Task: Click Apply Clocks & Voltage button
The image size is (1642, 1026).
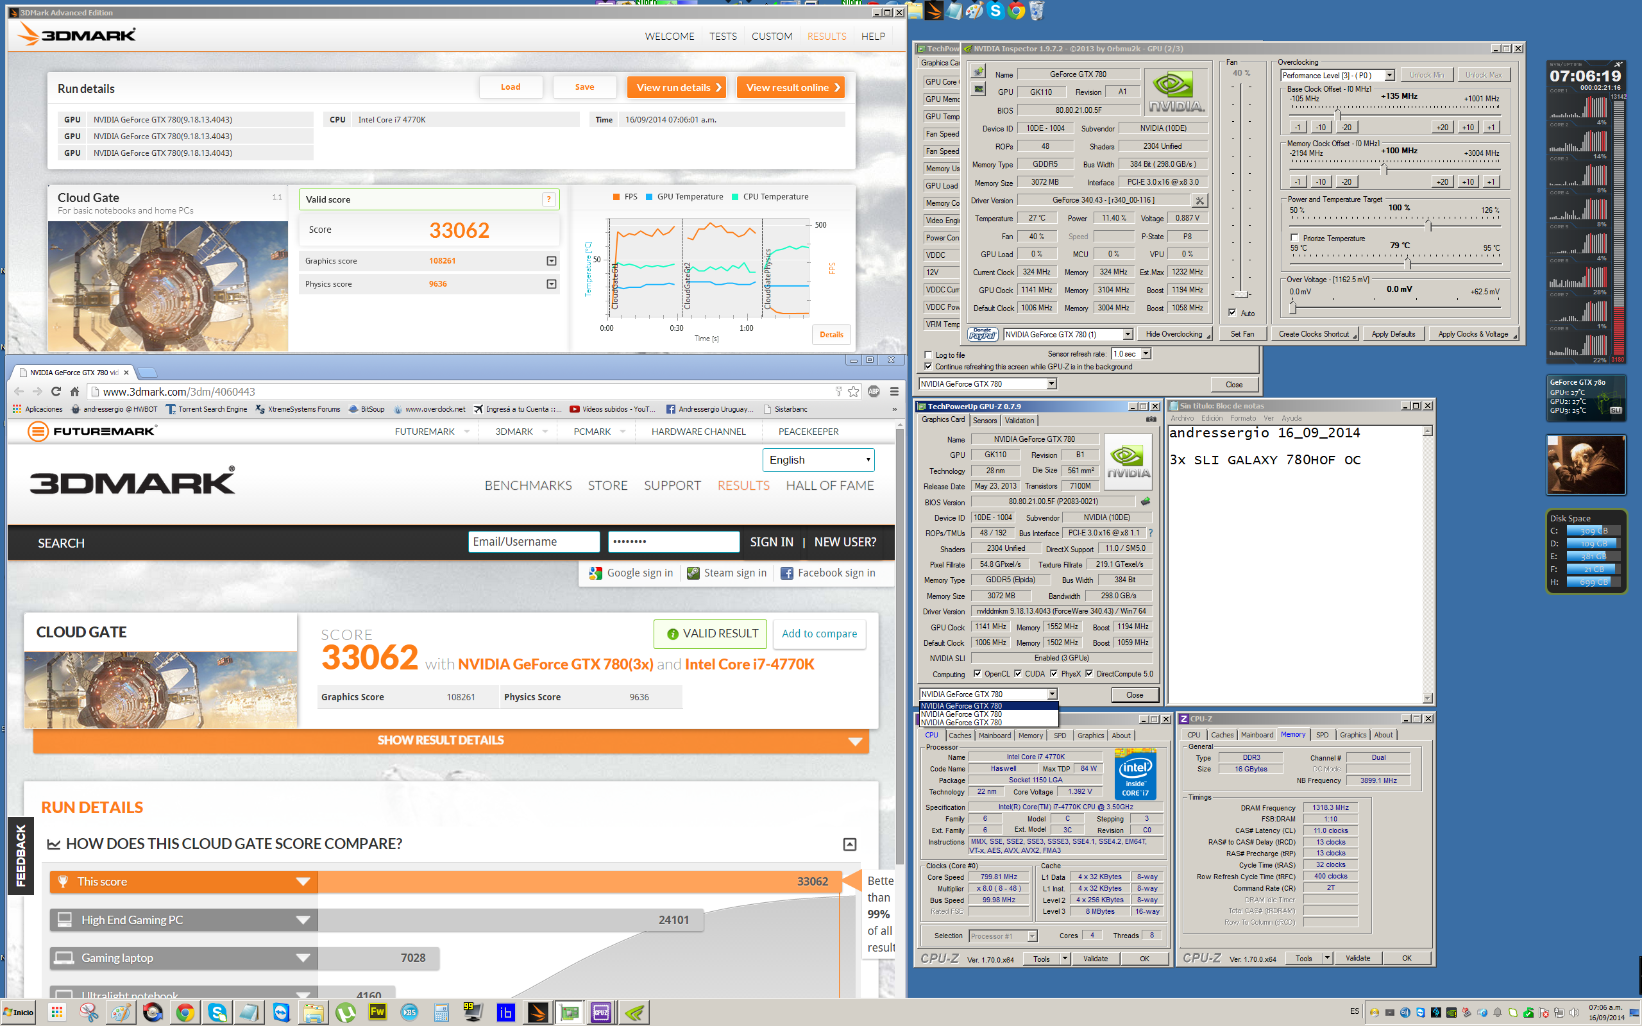Action: tap(1473, 334)
